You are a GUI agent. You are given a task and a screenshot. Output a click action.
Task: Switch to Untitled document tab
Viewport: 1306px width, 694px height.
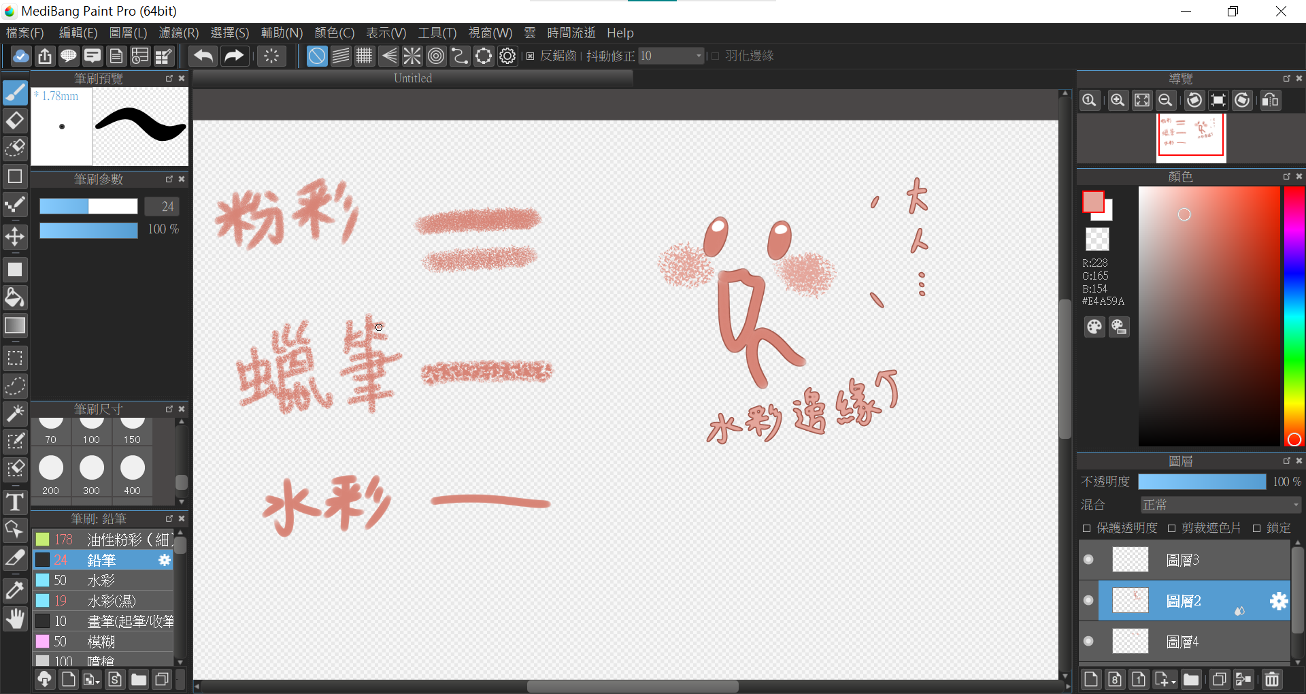[x=413, y=78]
